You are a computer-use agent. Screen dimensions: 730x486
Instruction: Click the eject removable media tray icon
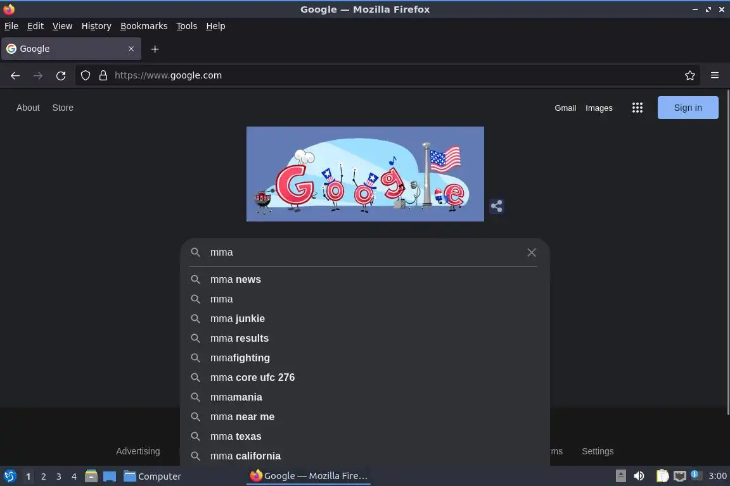tap(620, 476)
